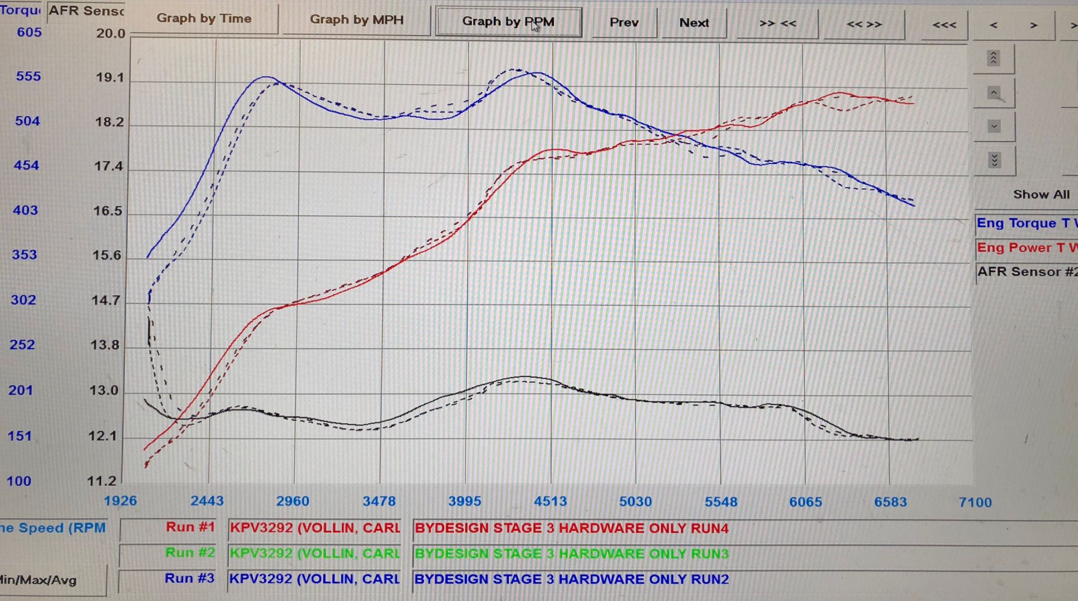Select Graph by RPM view
Screen dimensions: 1078x601
[508, 22]
